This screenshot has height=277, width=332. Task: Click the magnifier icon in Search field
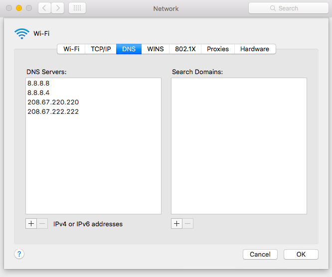coord(273,8)
